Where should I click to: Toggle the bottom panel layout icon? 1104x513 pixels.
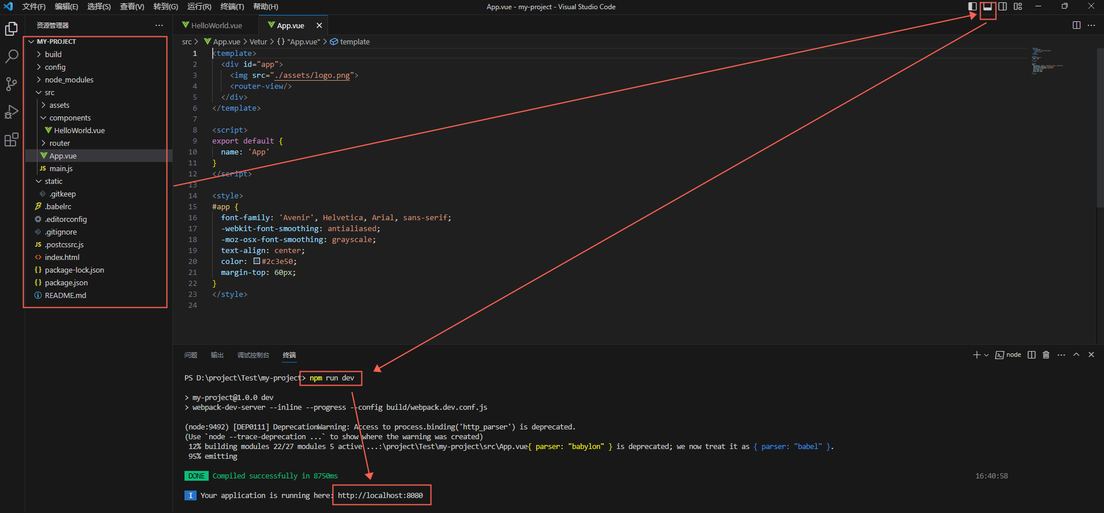988,6
